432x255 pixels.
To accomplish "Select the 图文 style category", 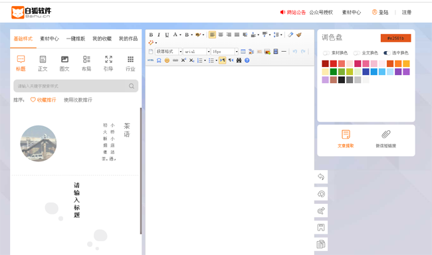I will (64, 64).
